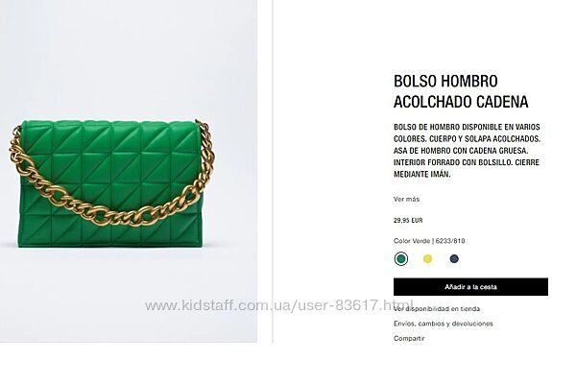
Task: Click the kidstaff.com.ua watermark URL
Action: click(278, 305)
